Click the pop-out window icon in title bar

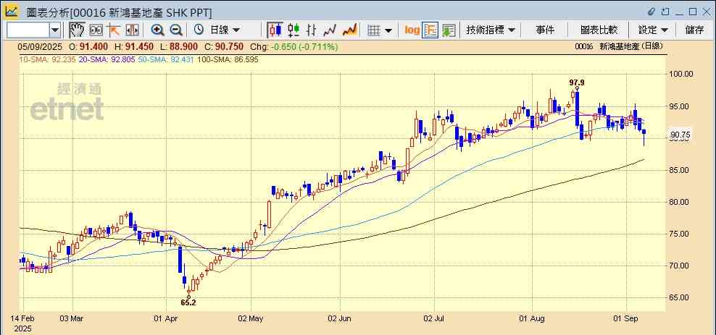tap(666, 11)
